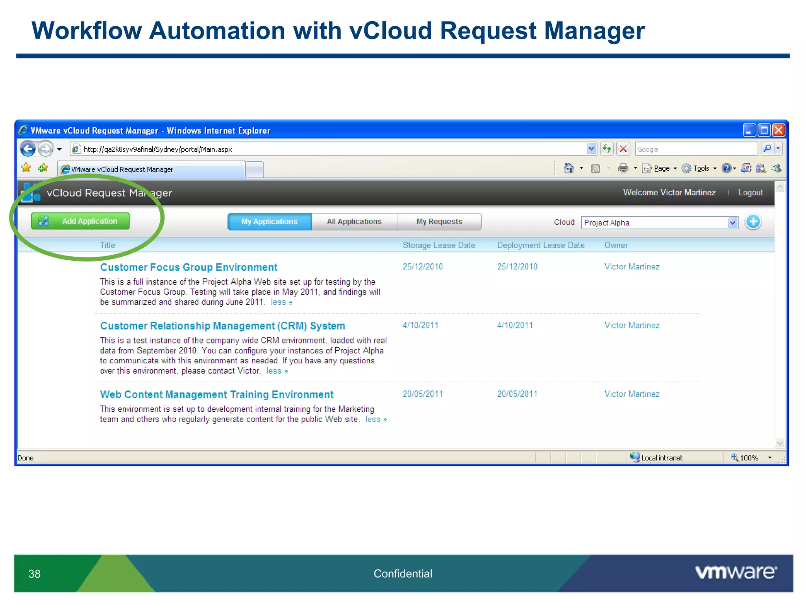The width and height of the screenshot is (806, 604).
Task: Open the Home button dropdown arrow
Action: pos(581,168)
